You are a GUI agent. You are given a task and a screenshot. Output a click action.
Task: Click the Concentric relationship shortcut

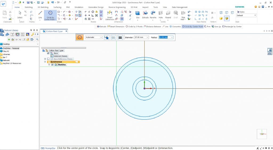(175, 27)
